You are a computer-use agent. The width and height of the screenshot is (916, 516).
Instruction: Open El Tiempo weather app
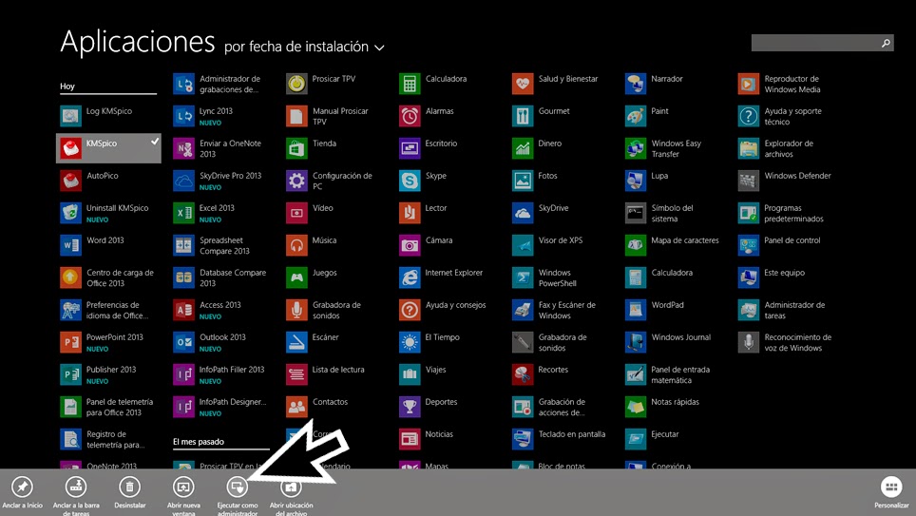click(429, 342)
